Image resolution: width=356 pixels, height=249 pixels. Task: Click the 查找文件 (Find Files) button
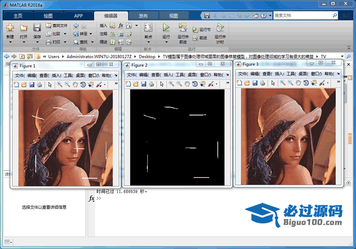(57, 25)
